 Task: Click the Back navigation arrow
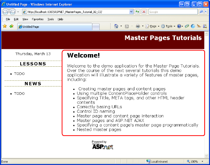tap(5, 12)
